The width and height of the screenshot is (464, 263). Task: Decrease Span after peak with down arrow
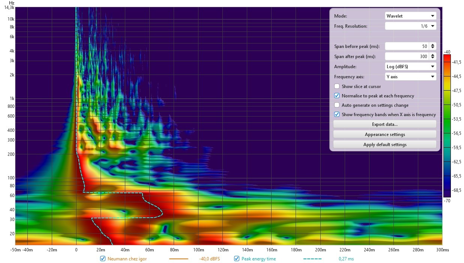(x=433, y=58)
